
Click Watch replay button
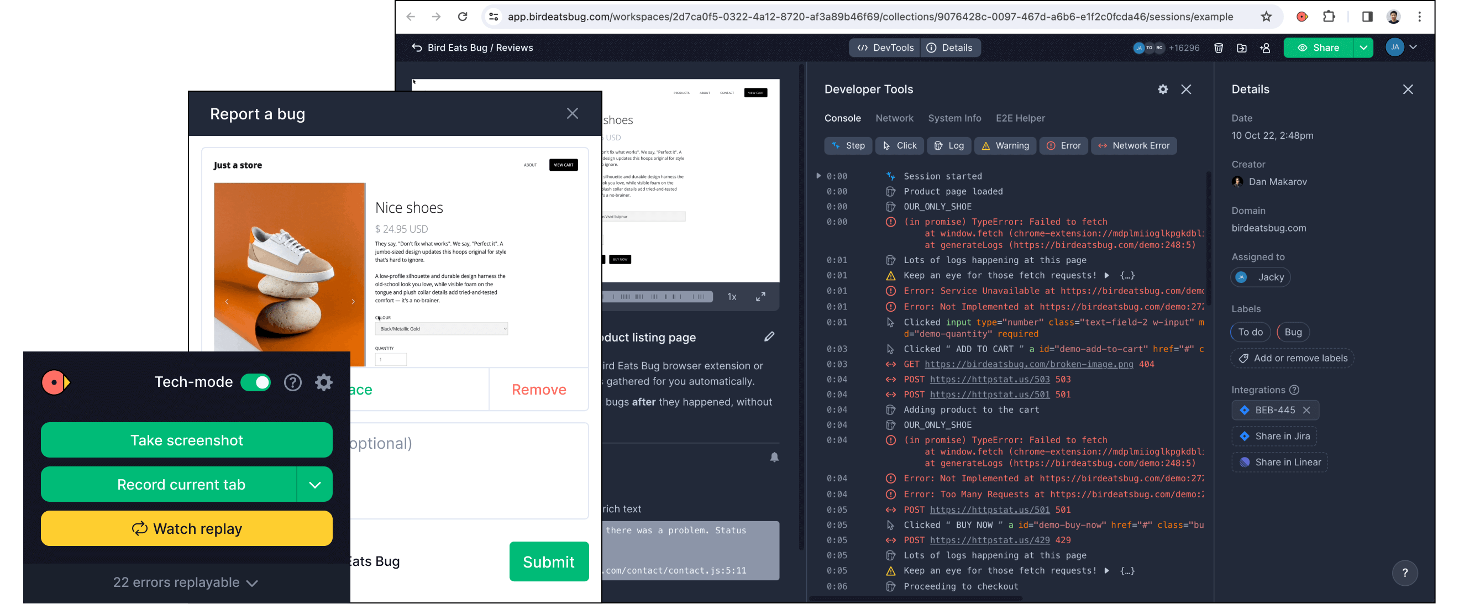(186, 528)
